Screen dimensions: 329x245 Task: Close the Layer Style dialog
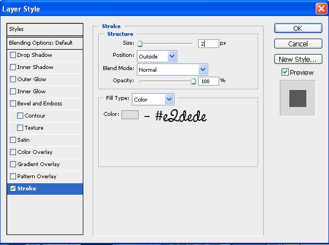[321, 9]
